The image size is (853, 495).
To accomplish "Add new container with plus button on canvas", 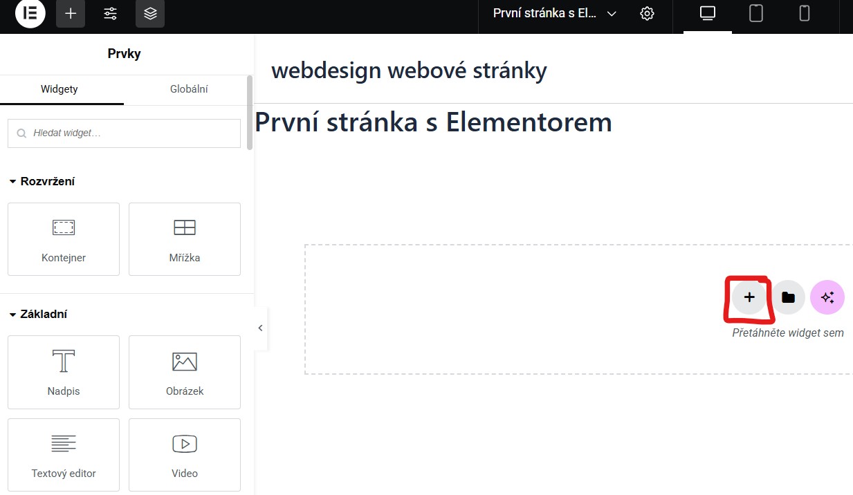I will [x=749, y=297].
